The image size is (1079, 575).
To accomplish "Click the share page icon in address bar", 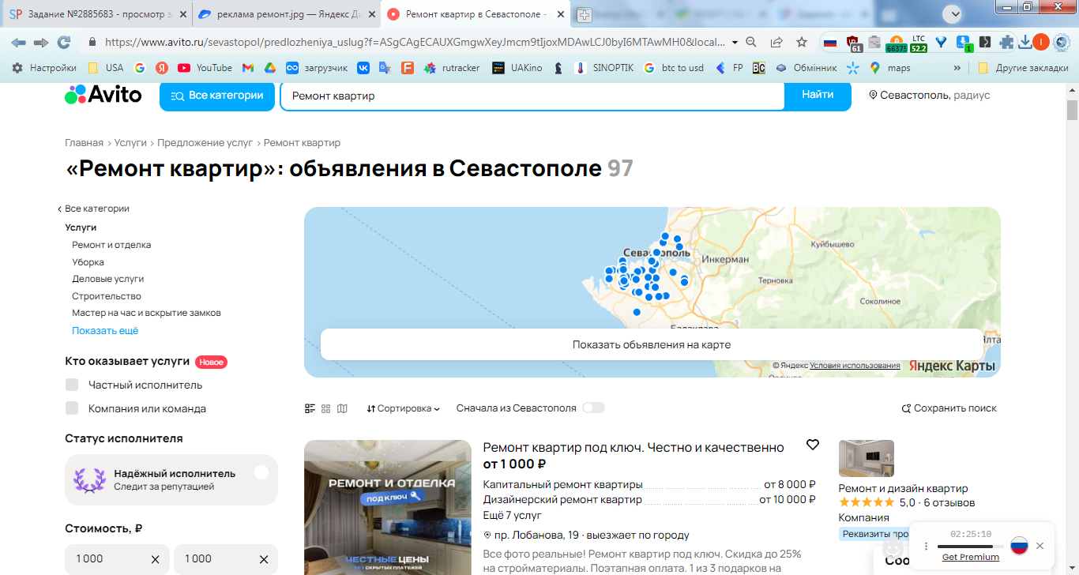I will coord(776,42).
